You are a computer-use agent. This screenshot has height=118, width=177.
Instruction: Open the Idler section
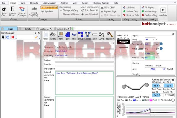(74, 36)
